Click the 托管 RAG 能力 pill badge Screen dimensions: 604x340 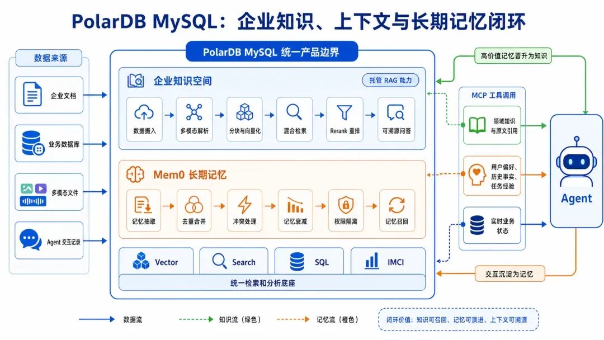coord(390,80)
